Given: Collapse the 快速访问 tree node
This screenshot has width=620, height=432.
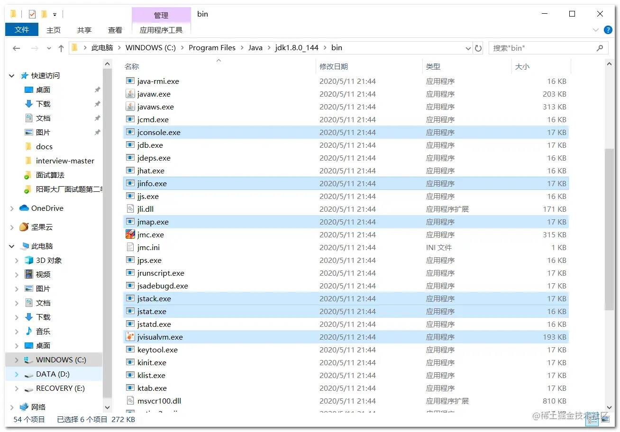Looking at the screenshot, I should click(12, 76).
